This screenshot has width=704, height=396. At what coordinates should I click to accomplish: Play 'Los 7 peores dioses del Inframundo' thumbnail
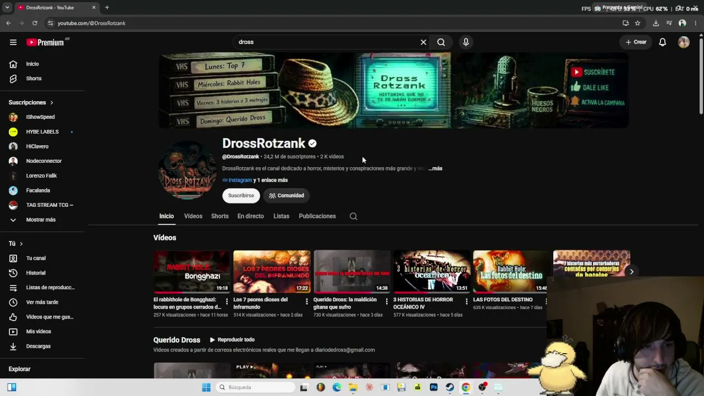click(272, 272)
